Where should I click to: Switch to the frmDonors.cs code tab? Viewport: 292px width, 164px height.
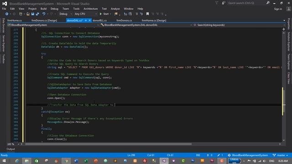pyautogui.click(x=124, y=20)
